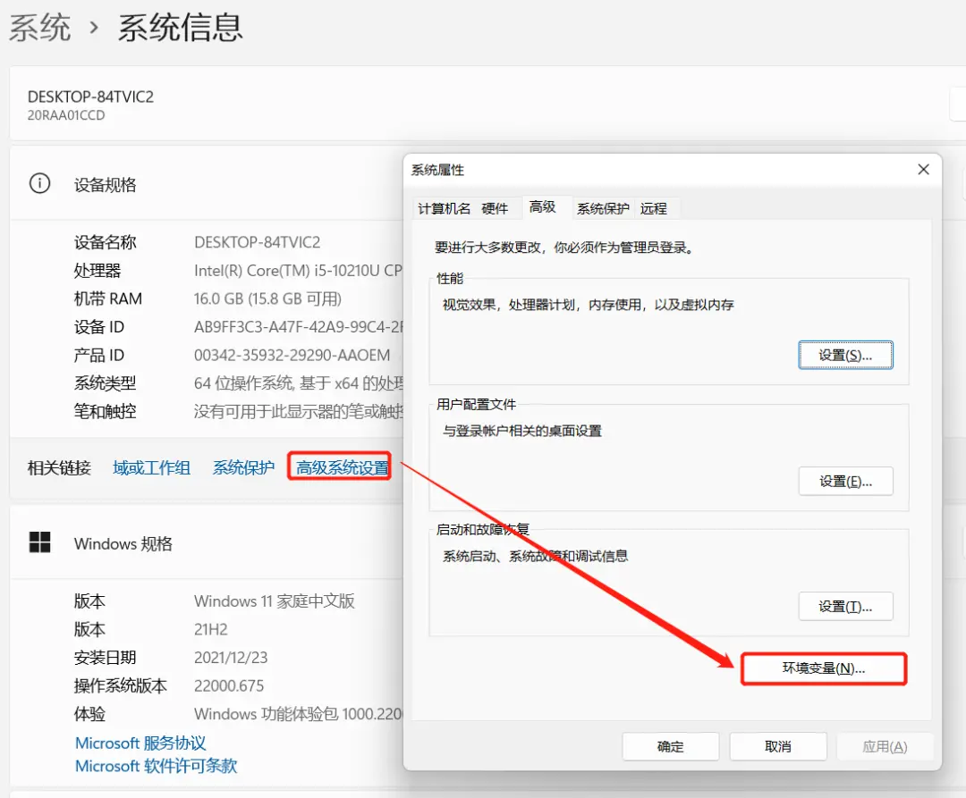The image size is (966, 798).
Task: Open the 系统保护 tab in 系统属性
Action: click(603, 208)
